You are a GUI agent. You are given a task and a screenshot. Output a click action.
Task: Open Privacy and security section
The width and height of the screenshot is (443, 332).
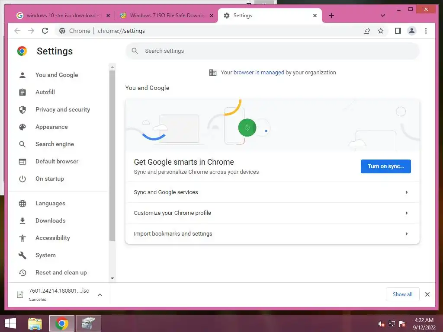pyautogui.click(x=63, y=109)
